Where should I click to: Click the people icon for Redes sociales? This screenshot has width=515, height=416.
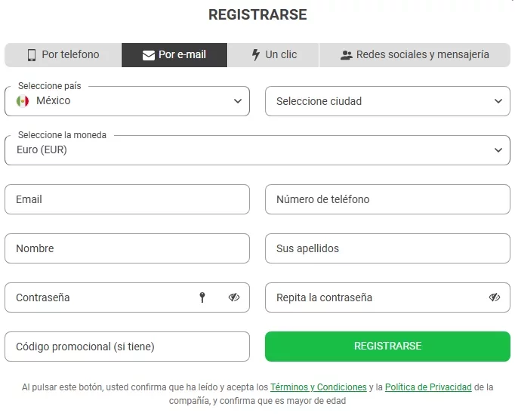click(x=347, y=55)
